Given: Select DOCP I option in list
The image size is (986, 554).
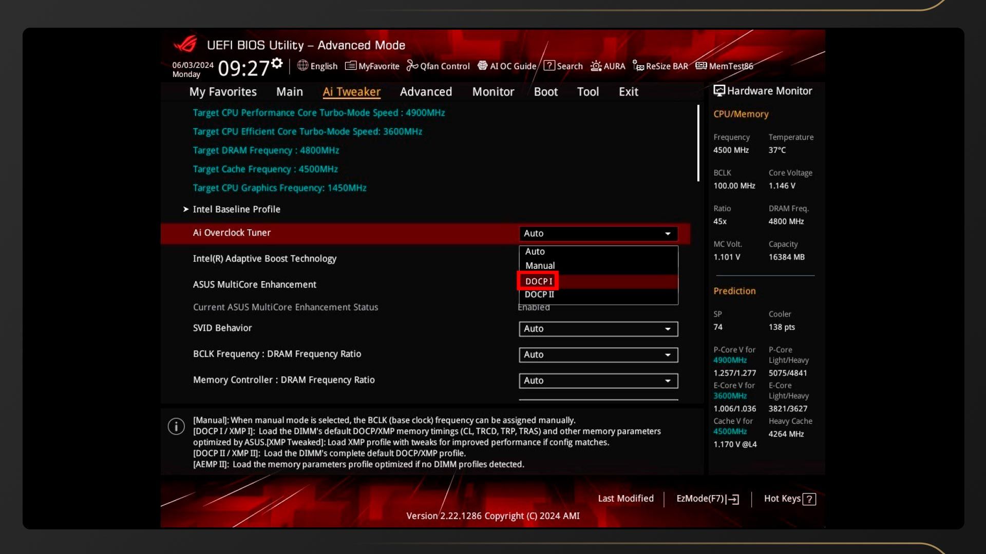Looking at the screenshot, I should (539, 281).
